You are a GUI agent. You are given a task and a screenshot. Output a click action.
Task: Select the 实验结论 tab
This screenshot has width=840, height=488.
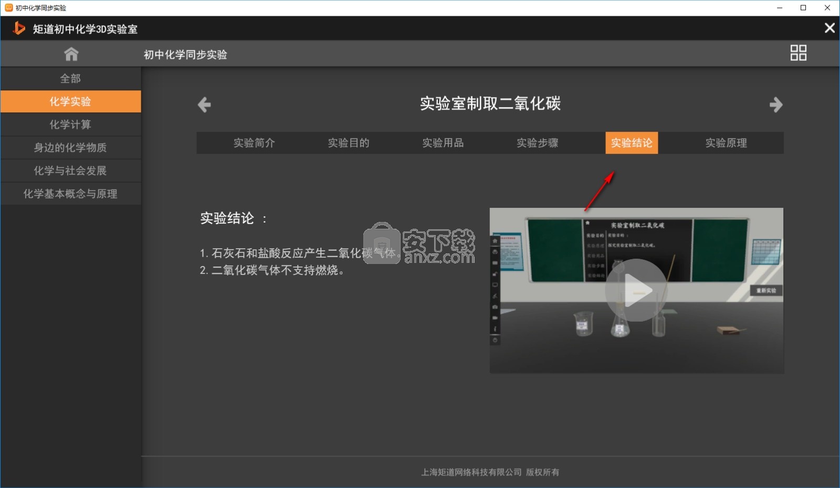[x=632, y=143]
